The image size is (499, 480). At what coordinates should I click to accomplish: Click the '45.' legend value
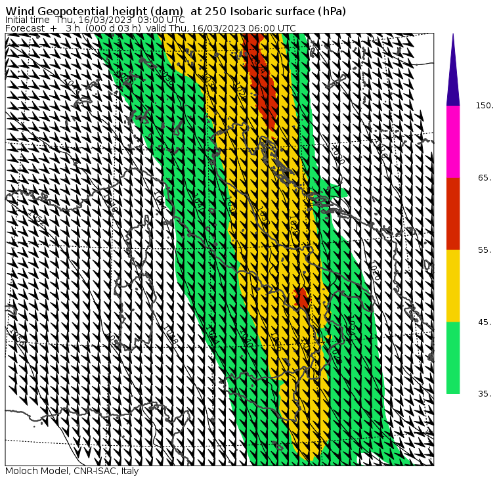pos(485,322)
